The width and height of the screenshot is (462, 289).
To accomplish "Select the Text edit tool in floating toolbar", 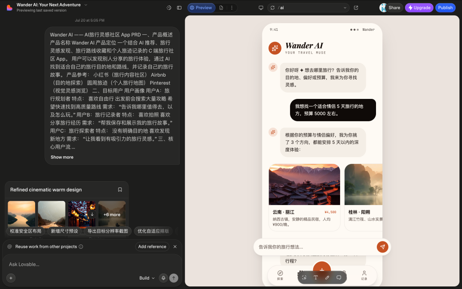I will [316, 277].
